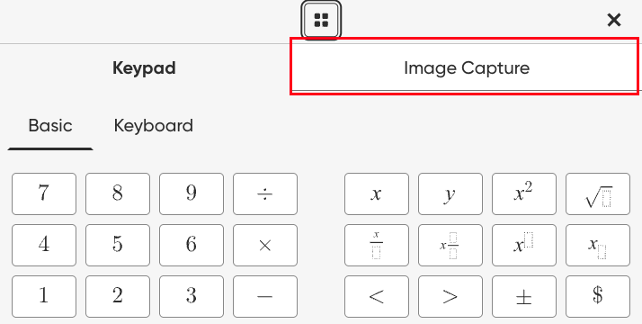Viewport: 642px width, 324px height.
Task: Open the Keyboard sub-tab
Action: 154,125
